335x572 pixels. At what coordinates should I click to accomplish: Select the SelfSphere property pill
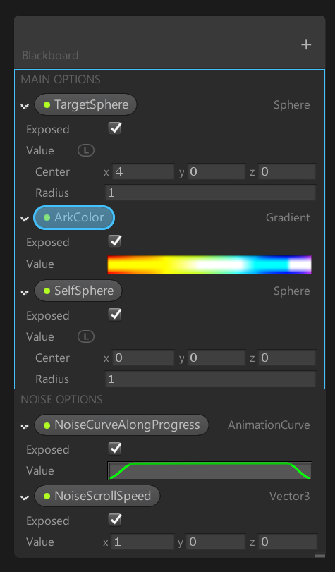78,291
